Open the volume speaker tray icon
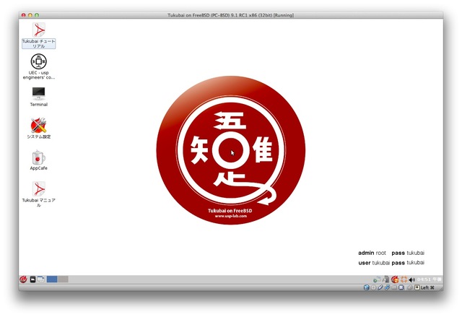This screenshot has width=462, height=317. [x=412, y=279]
